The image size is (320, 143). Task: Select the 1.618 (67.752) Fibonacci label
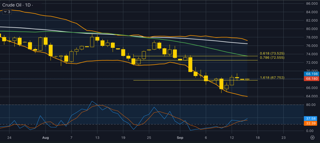[272, 78]
